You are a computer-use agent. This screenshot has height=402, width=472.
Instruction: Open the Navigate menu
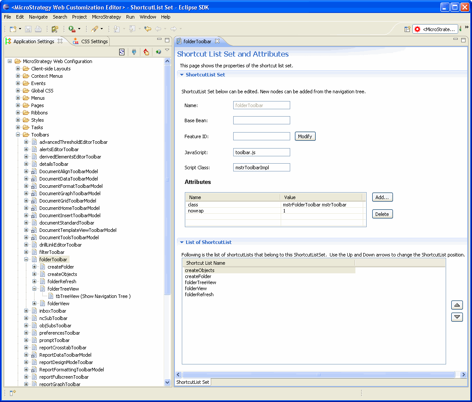click(38, 17)
